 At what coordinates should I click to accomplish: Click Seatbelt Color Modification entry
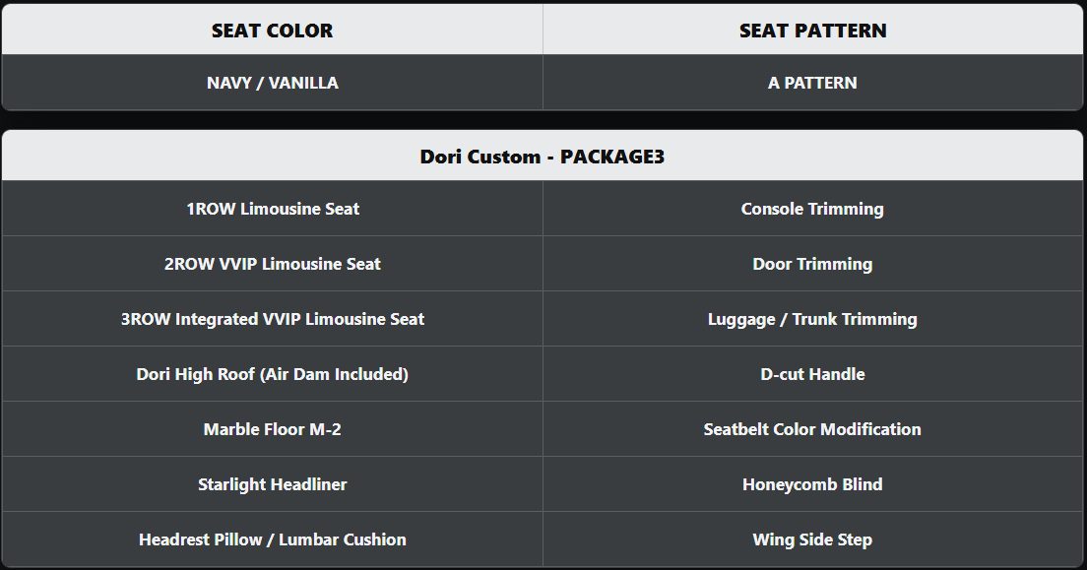pos(812,429)
